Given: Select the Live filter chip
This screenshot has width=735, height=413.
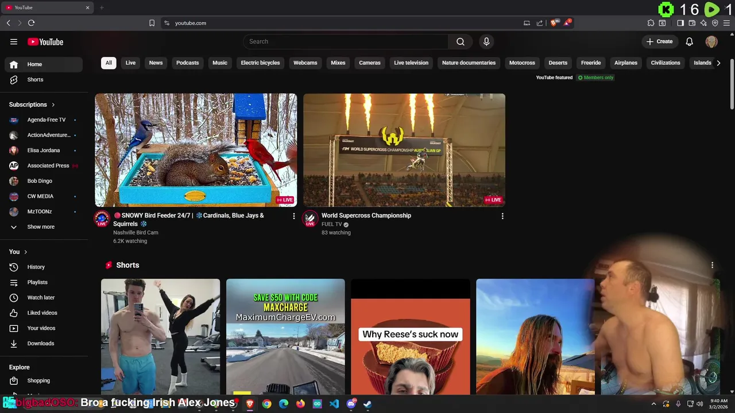Looking at the screenshot, I should [x=130, y=63].
